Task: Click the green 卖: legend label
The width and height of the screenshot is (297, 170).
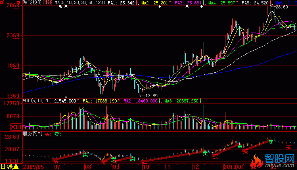Action: coord(57,134)
